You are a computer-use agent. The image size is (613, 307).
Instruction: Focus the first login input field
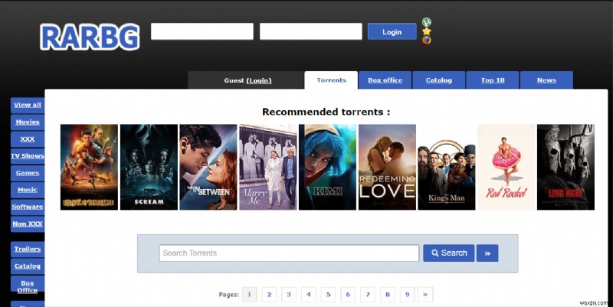click(202, 31)
